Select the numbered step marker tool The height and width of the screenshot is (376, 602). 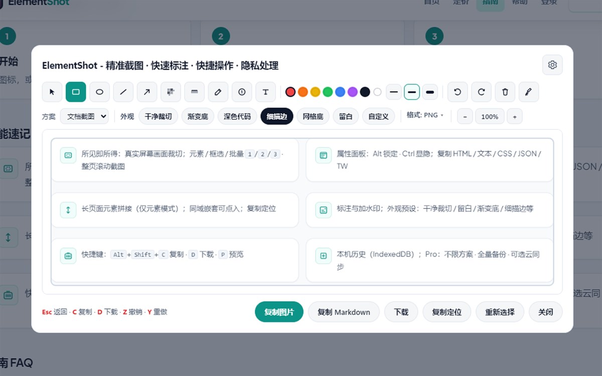242,92
